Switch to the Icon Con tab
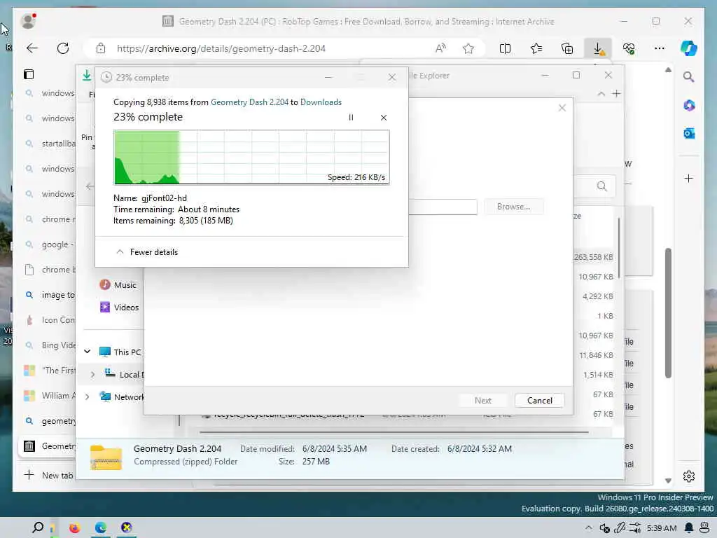The image size is (717, 538). click(x=49, y=320)
